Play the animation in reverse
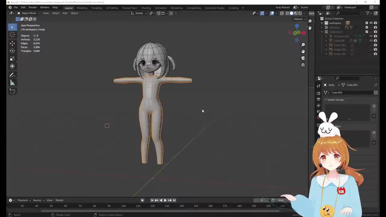 click(161, 200)
